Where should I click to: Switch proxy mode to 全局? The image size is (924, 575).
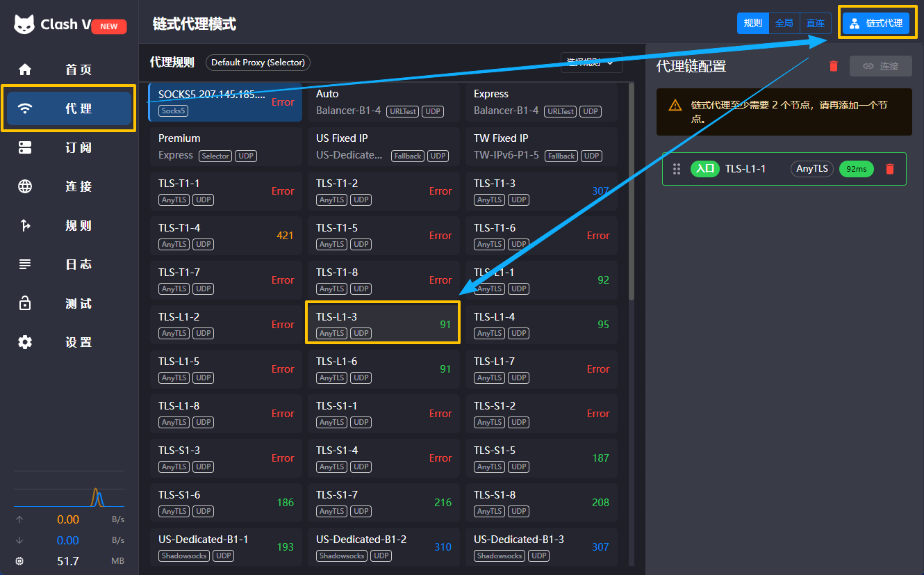tap(784, 23)
